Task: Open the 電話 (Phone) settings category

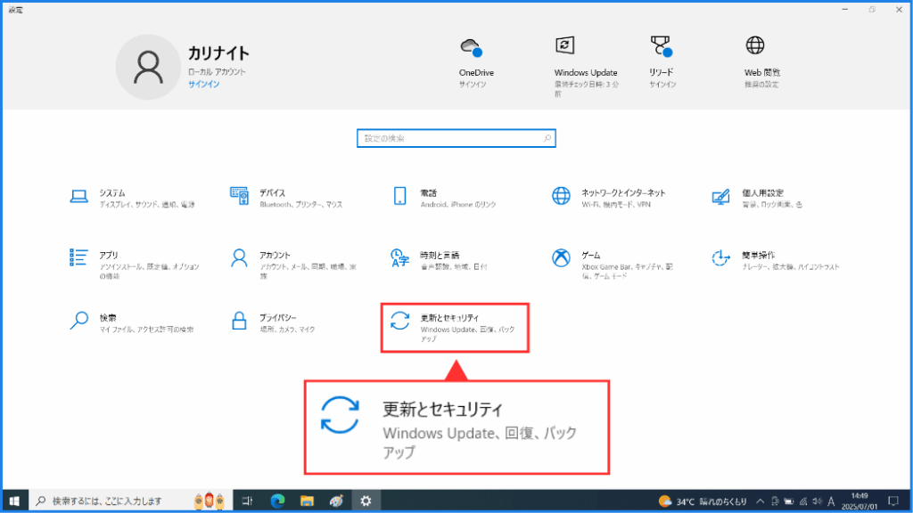Action: 444,199
